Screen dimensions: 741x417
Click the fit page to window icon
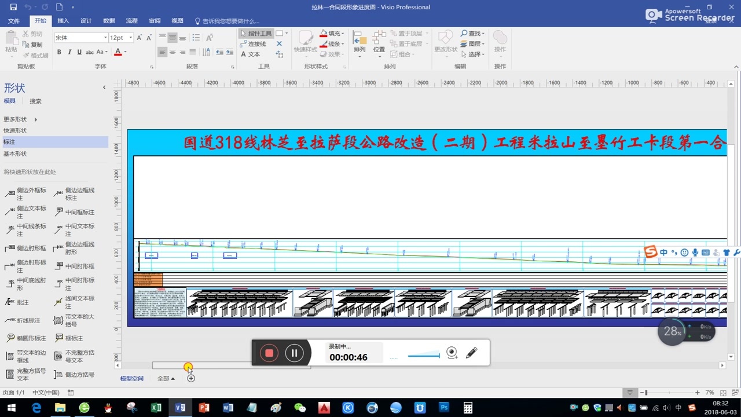tap(723, 393)
